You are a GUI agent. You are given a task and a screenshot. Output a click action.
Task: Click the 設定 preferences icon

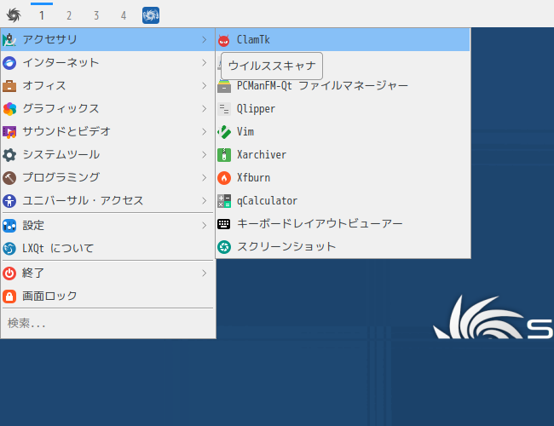[x=9, y=226]
